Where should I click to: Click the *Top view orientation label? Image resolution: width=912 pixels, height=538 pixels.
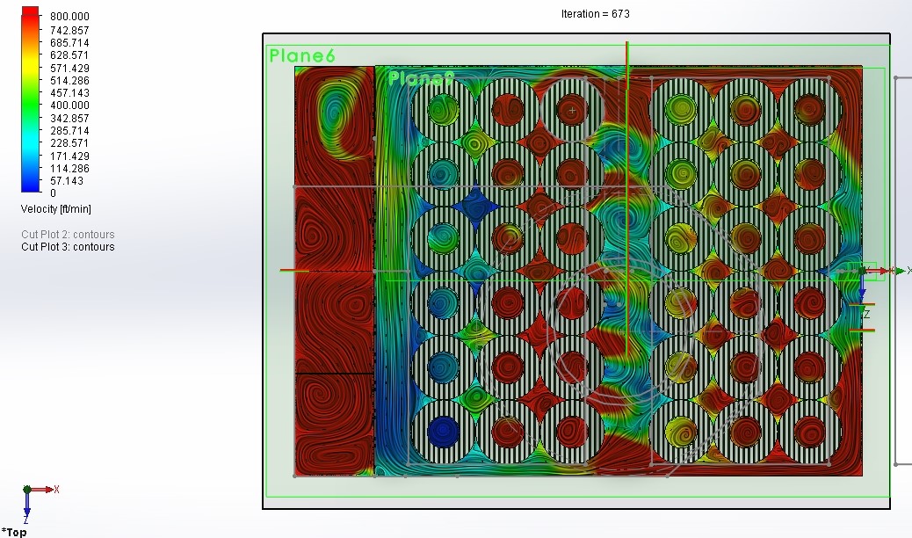[x=13, y=533]
